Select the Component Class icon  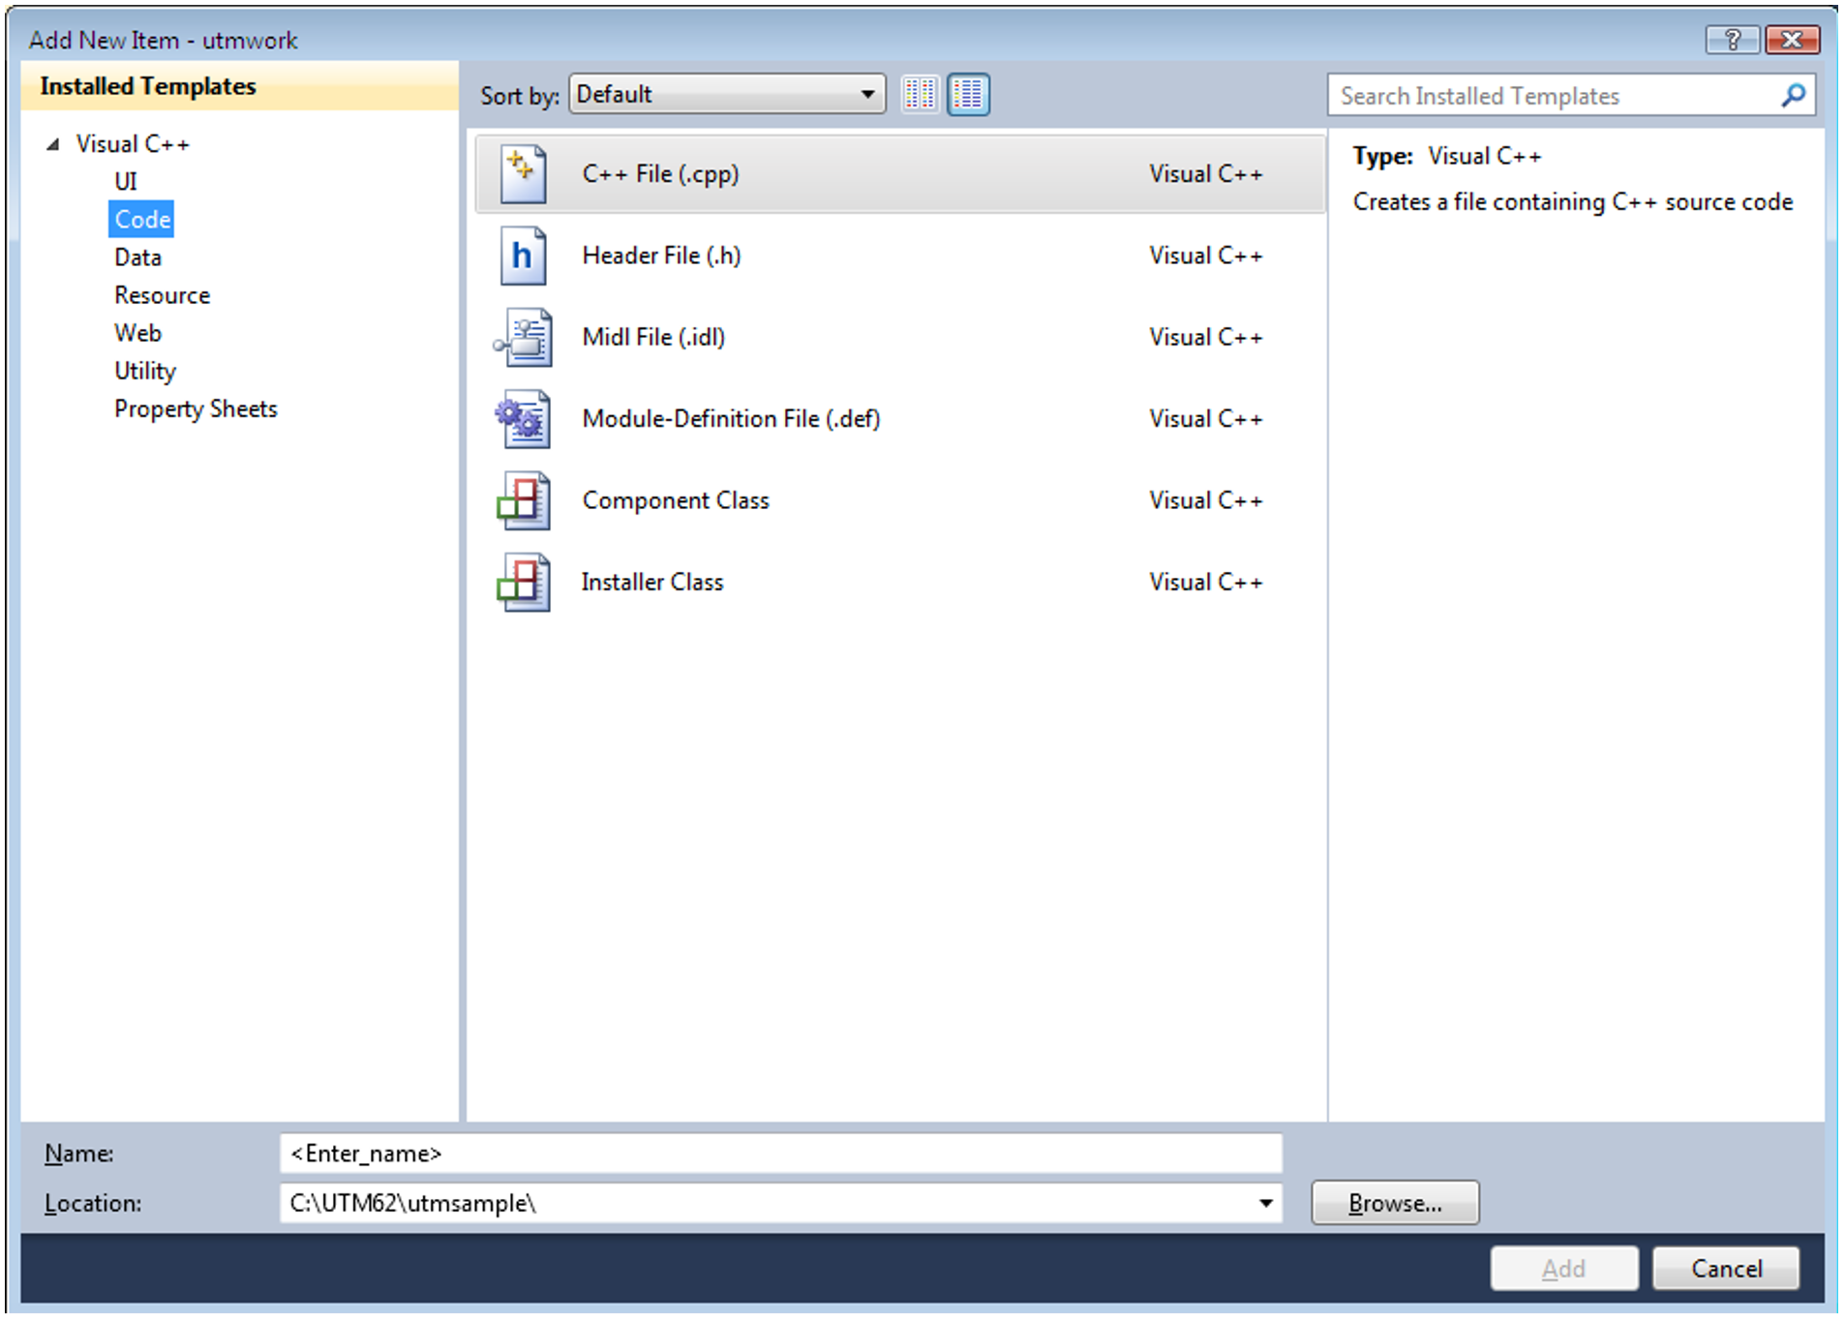523,500
